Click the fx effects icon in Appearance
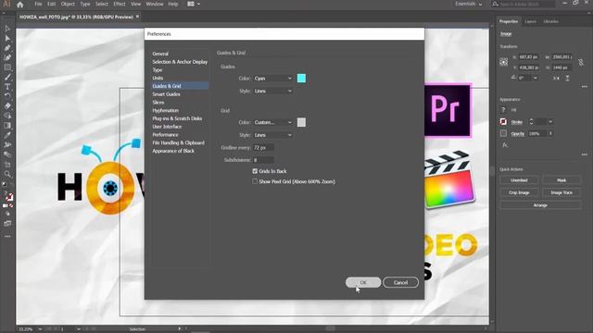The image size is (593, 333). tap(505, 145)
